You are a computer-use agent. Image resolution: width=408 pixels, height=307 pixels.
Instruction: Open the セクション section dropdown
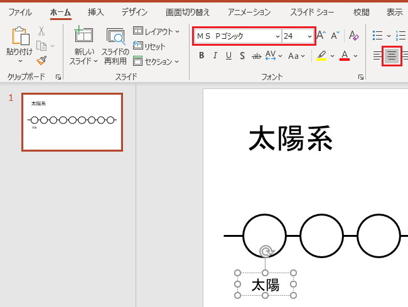pyautogui.click(x=156, y=61)
